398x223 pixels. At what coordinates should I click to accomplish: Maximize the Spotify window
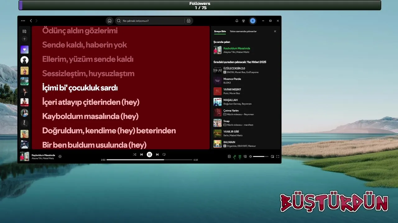click(x=270, y=21)
